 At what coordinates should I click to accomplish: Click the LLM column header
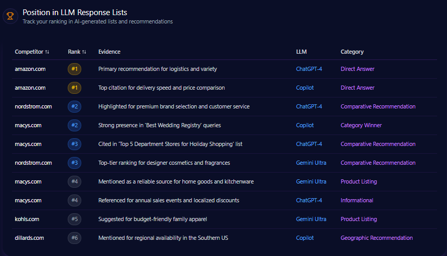[301, 52]
